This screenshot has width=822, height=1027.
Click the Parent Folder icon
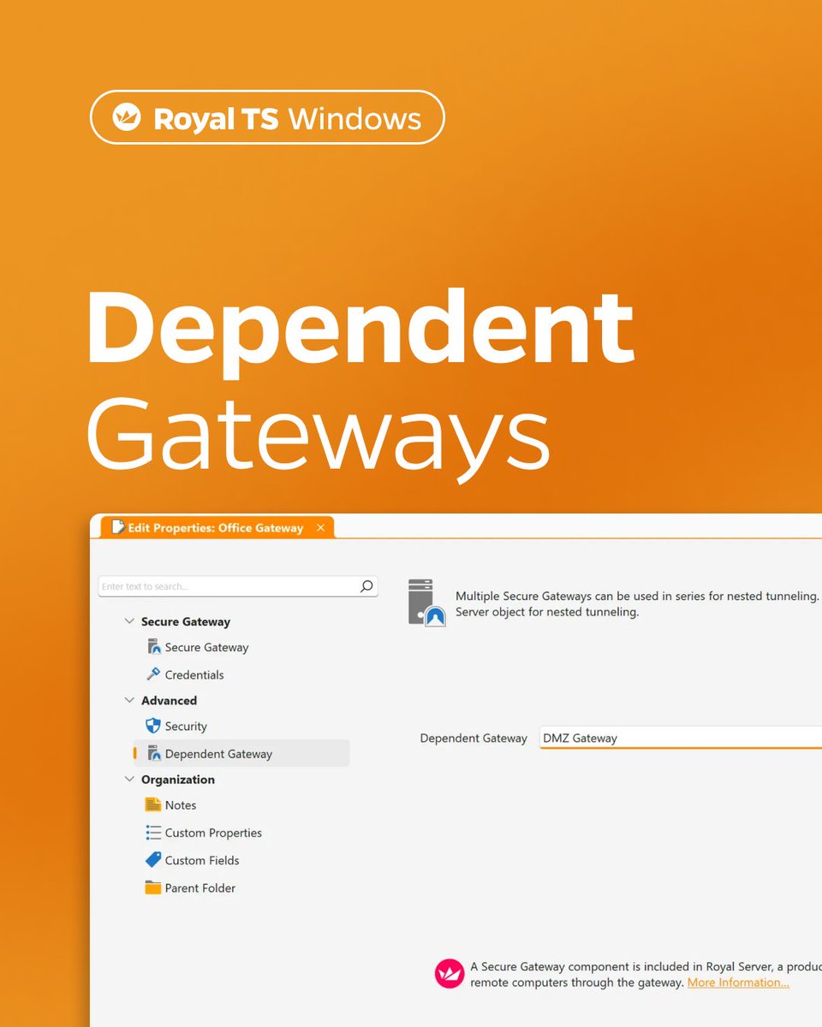click(x=153, y=887)
